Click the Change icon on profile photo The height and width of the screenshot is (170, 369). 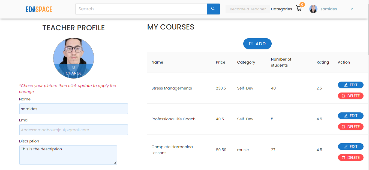(74, 67)
